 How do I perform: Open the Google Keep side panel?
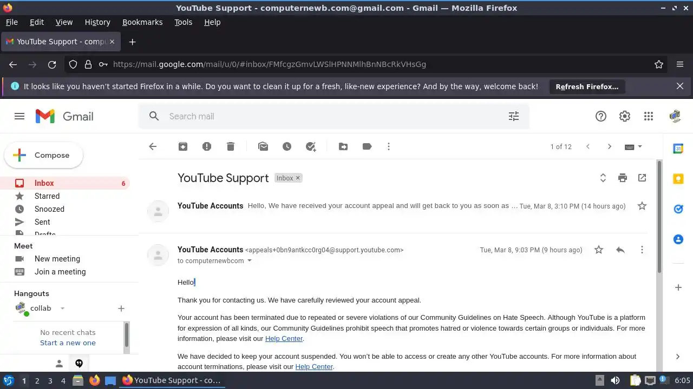678,179
